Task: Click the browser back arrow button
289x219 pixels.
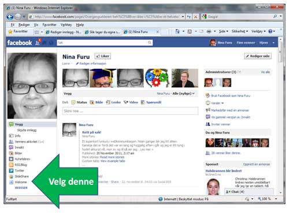Action: coord(10,17)
